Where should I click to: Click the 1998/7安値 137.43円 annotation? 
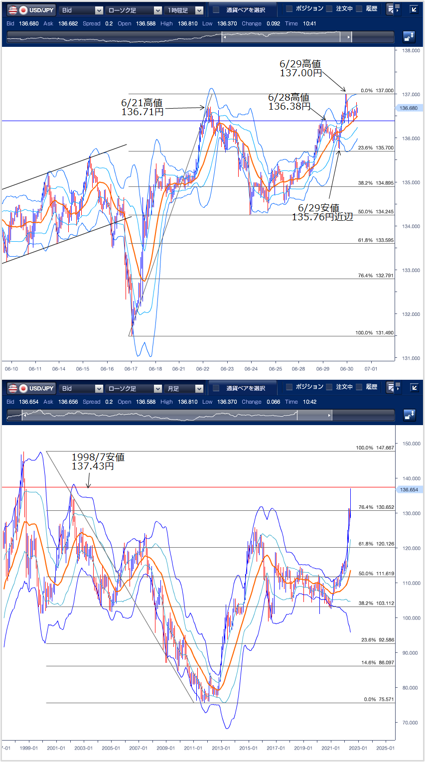[x=98, y=461]
